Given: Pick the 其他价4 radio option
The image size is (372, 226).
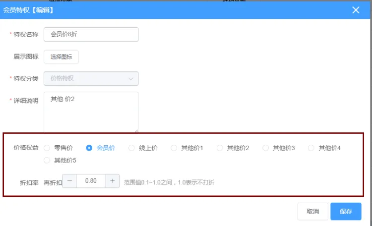Looking at the screenshot, I should [x=311, y=148].
